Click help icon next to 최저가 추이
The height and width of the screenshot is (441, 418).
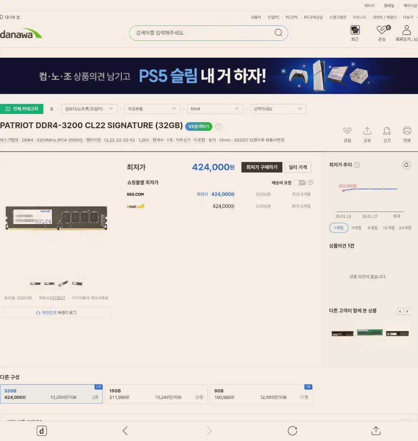[357, 165]
